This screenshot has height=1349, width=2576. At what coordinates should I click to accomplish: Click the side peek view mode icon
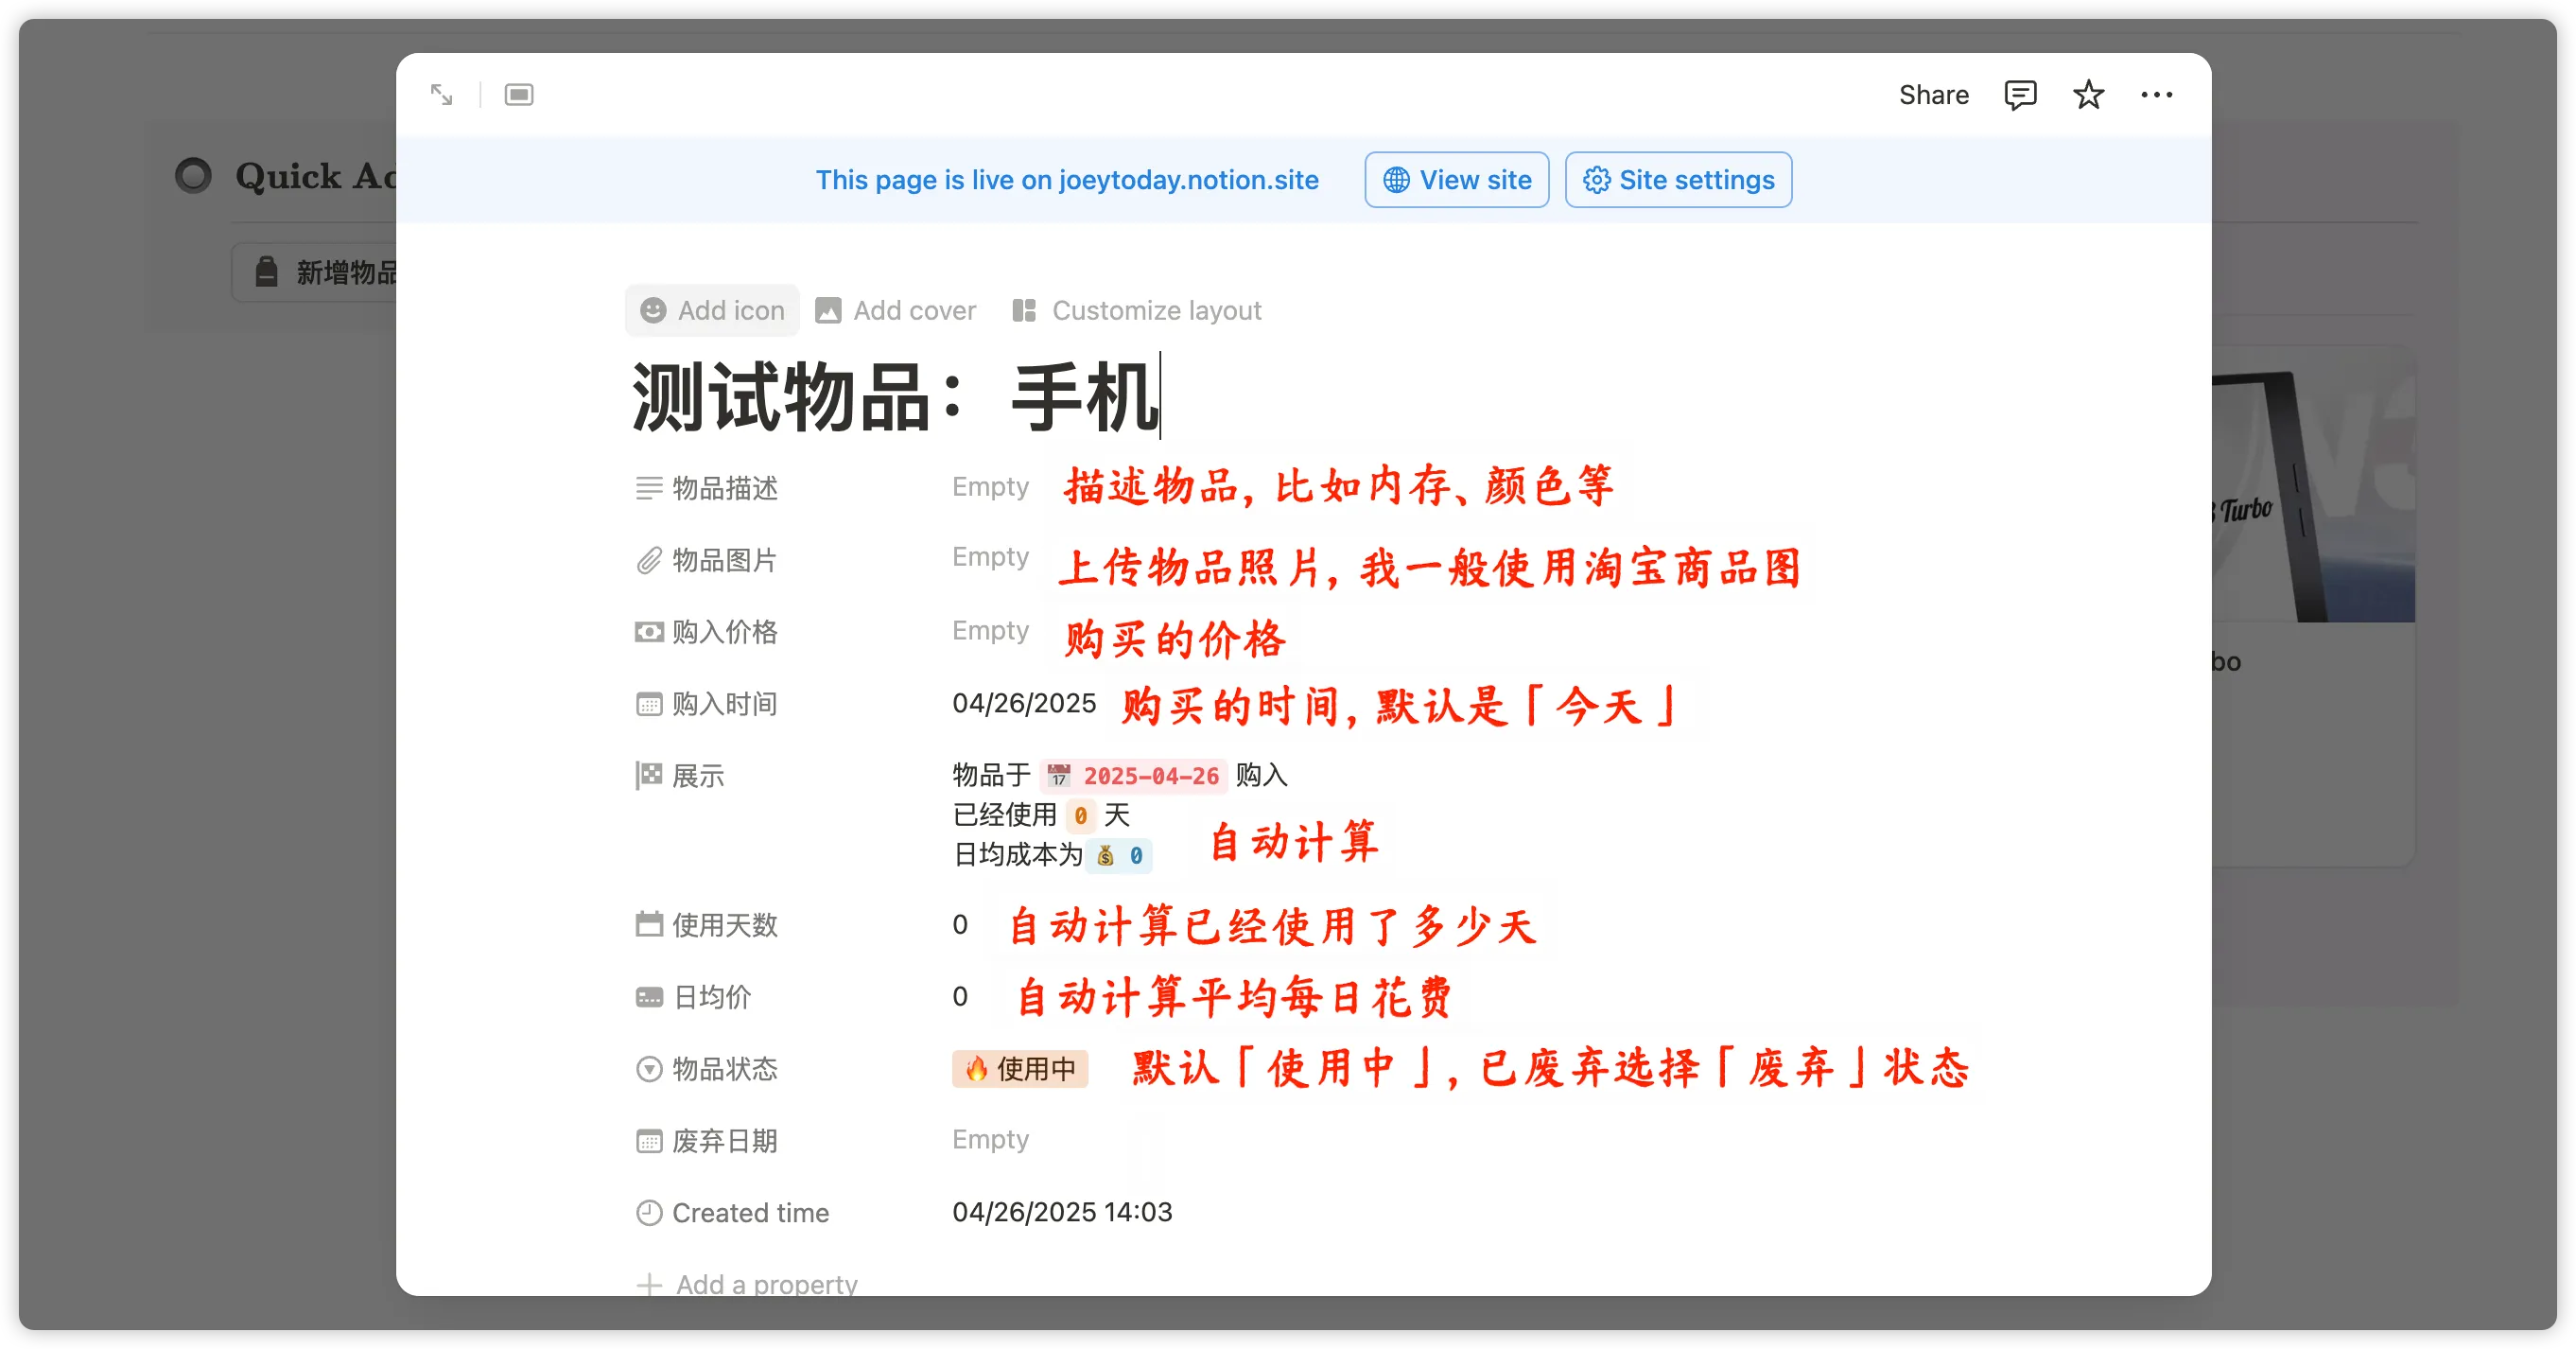pyautogui.click(x=518, y=95)
